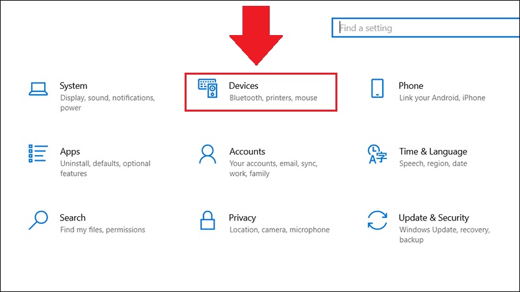Open the Privacy settings heading
The width and height of the screenshot is (520, 292).
[x=242, y=218]
